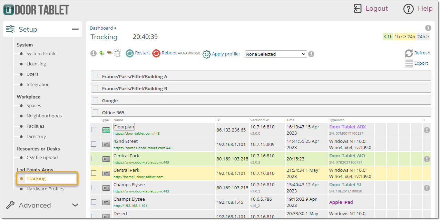Select the yellow 1h <> 24h filter
This screenshot has height=221, width=441.
404,36
